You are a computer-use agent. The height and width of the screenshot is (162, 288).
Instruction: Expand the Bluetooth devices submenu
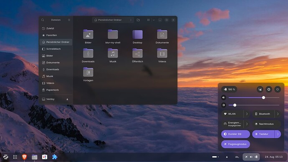coord(278,114)
